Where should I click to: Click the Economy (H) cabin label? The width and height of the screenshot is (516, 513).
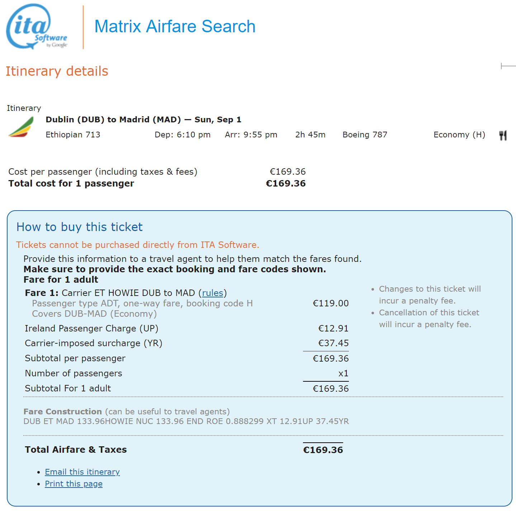click(x=459, y=135)
